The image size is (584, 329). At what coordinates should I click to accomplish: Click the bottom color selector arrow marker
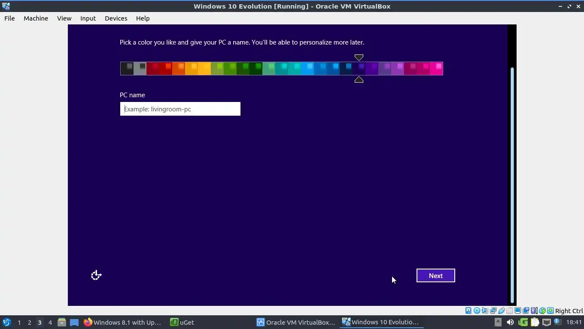[359, 80]
